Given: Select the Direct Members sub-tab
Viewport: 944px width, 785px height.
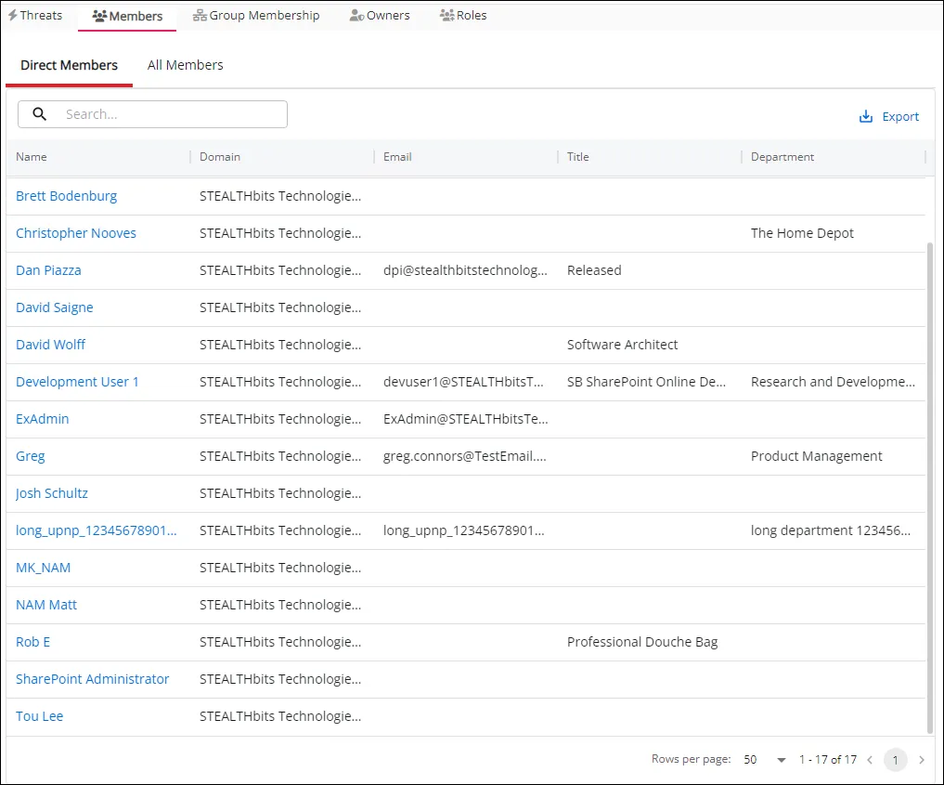Looking at the screenshot, I should tap(70, 65).
